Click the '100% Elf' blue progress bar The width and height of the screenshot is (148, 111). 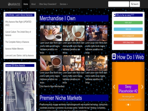pyautogui.click(x=128, y=29)
